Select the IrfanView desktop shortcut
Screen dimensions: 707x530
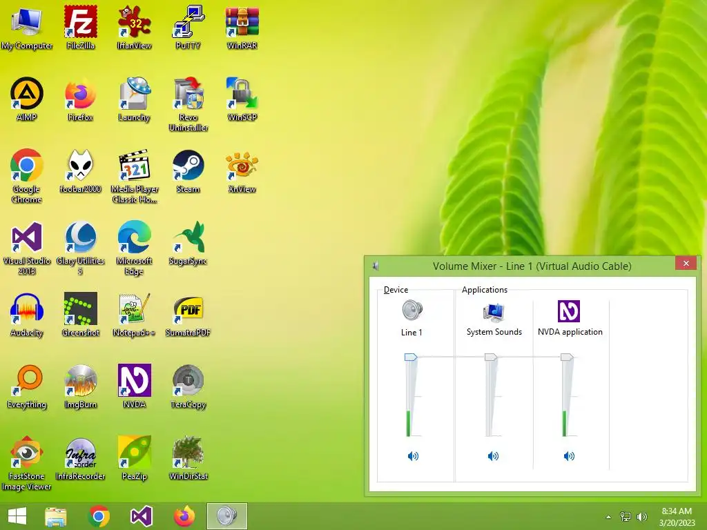[135, 28]
